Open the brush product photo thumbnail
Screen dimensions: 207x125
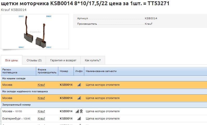pyautogui.click(x=35, y=31)
